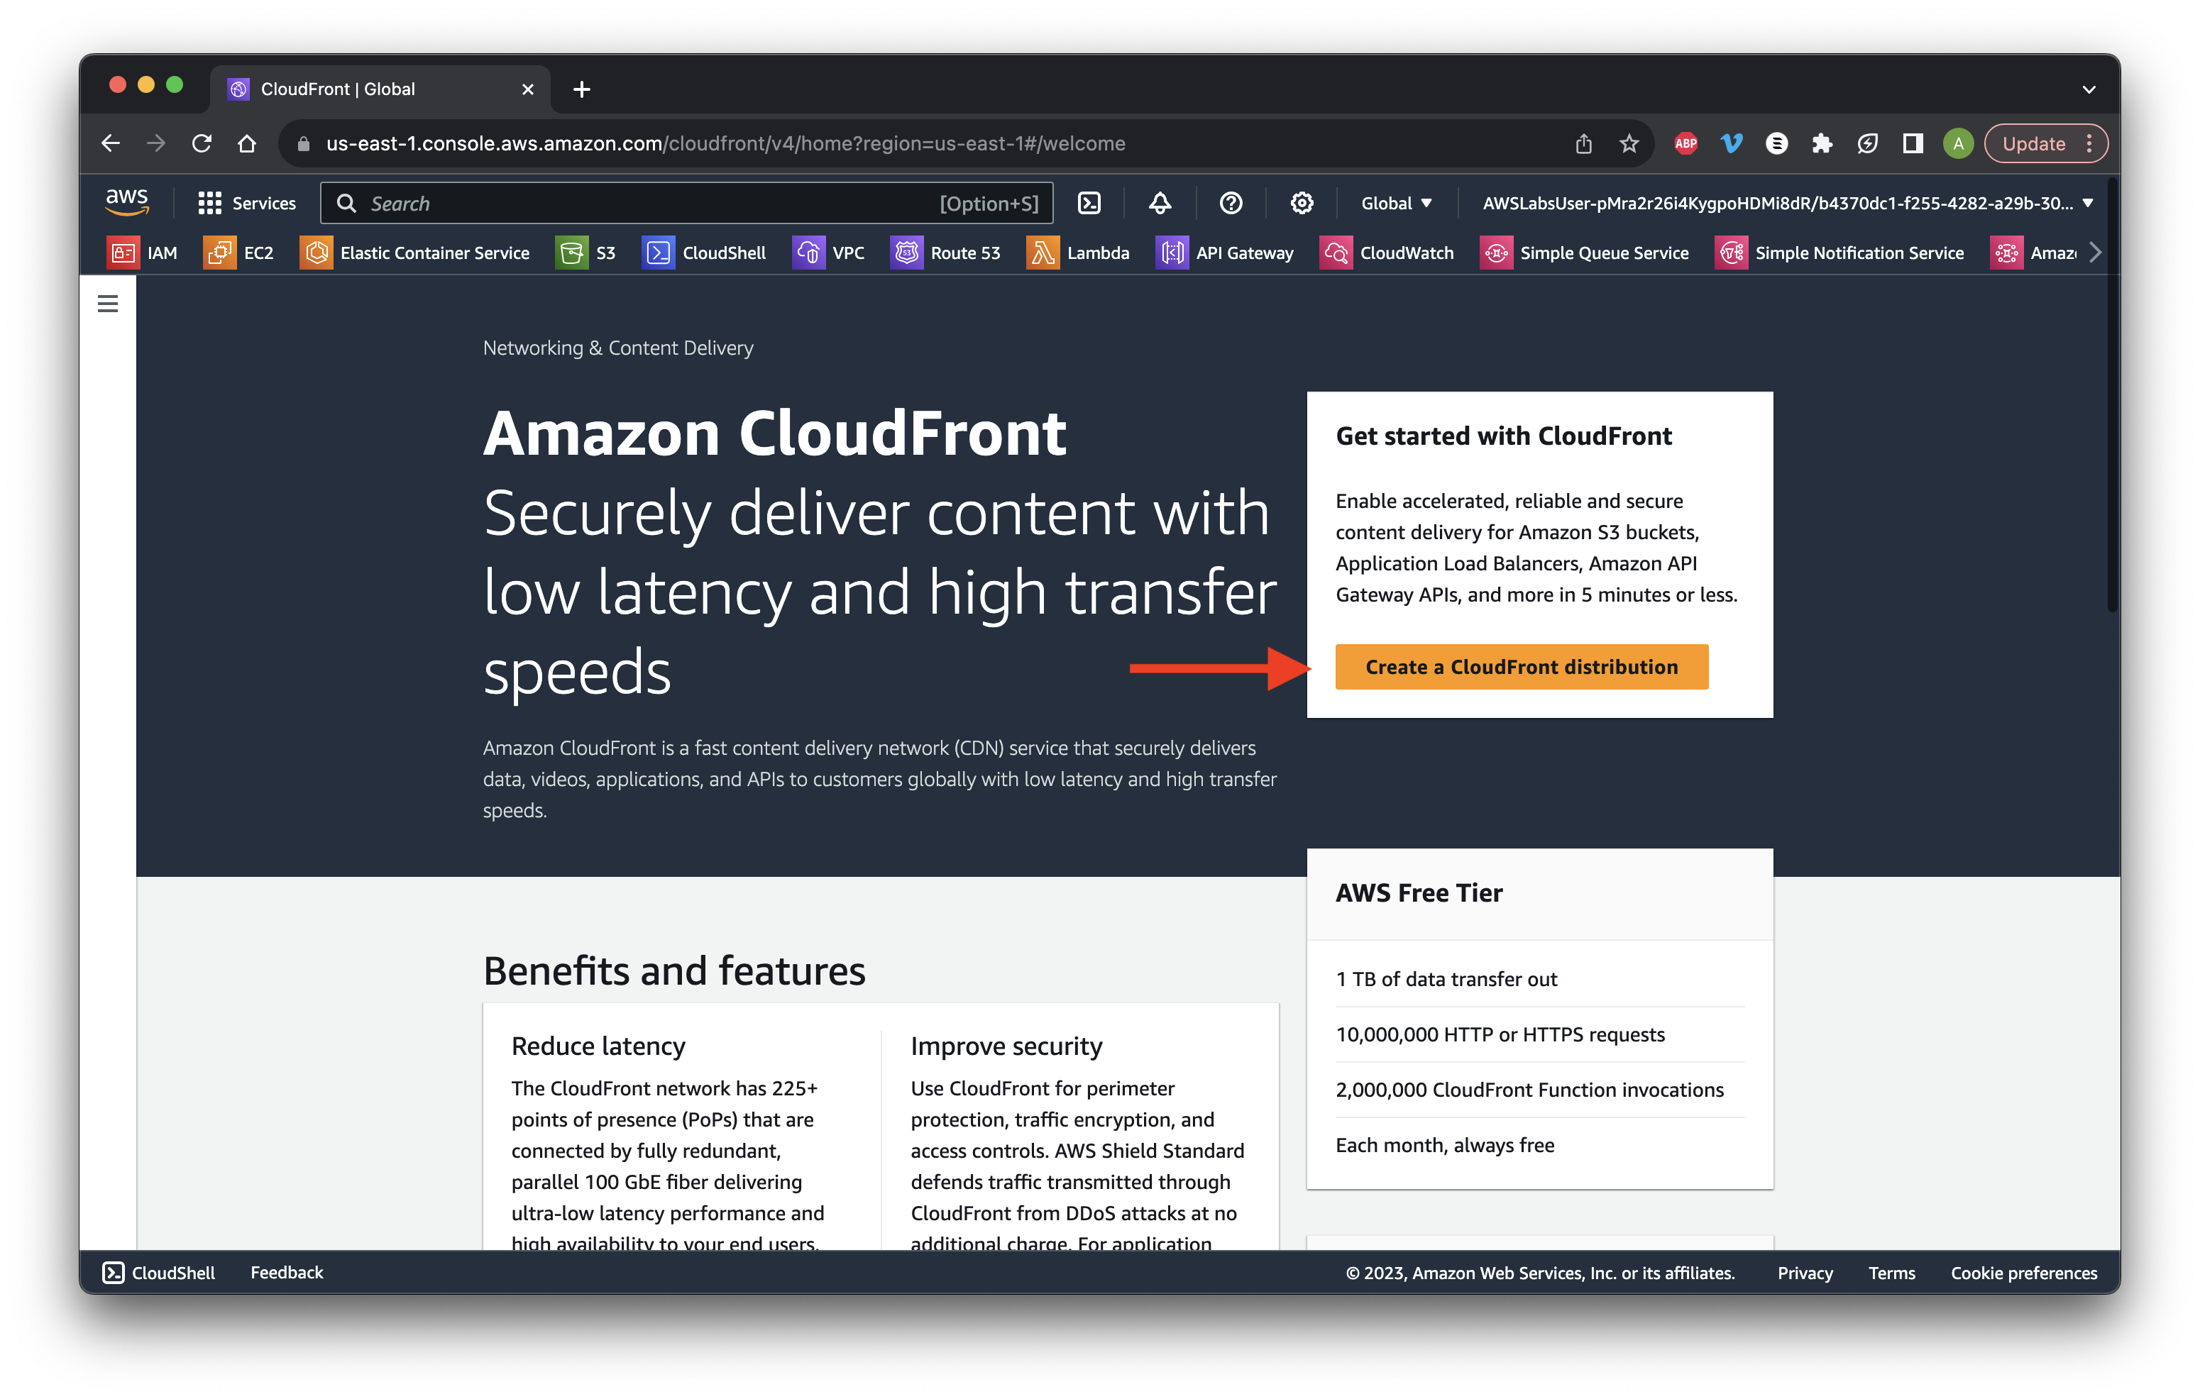Click '1 TB of data transfer out' text

point(1446,979)
